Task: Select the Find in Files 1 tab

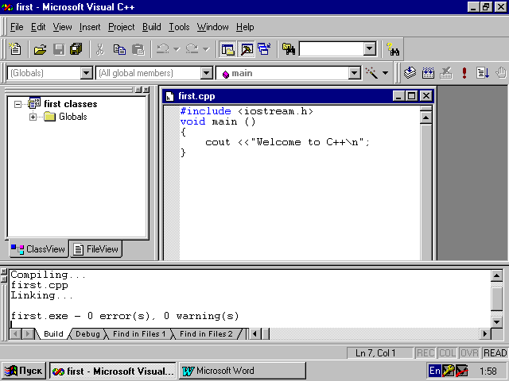Action: pos(139,333)
